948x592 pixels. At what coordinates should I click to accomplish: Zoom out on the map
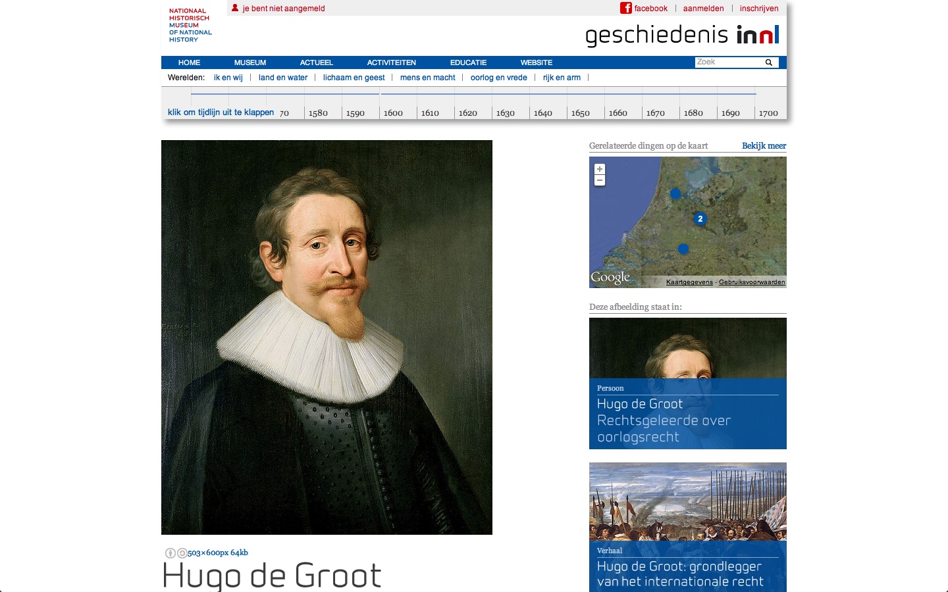600,180
